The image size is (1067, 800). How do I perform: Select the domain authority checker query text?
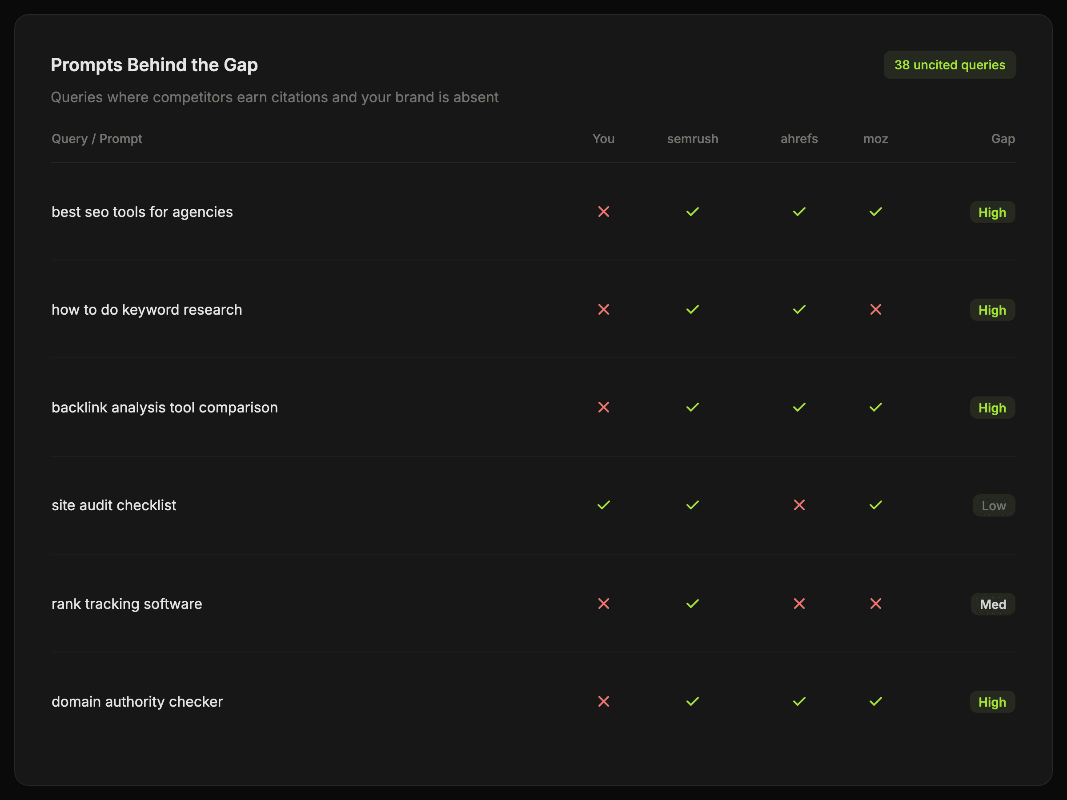tap(137, 702)
